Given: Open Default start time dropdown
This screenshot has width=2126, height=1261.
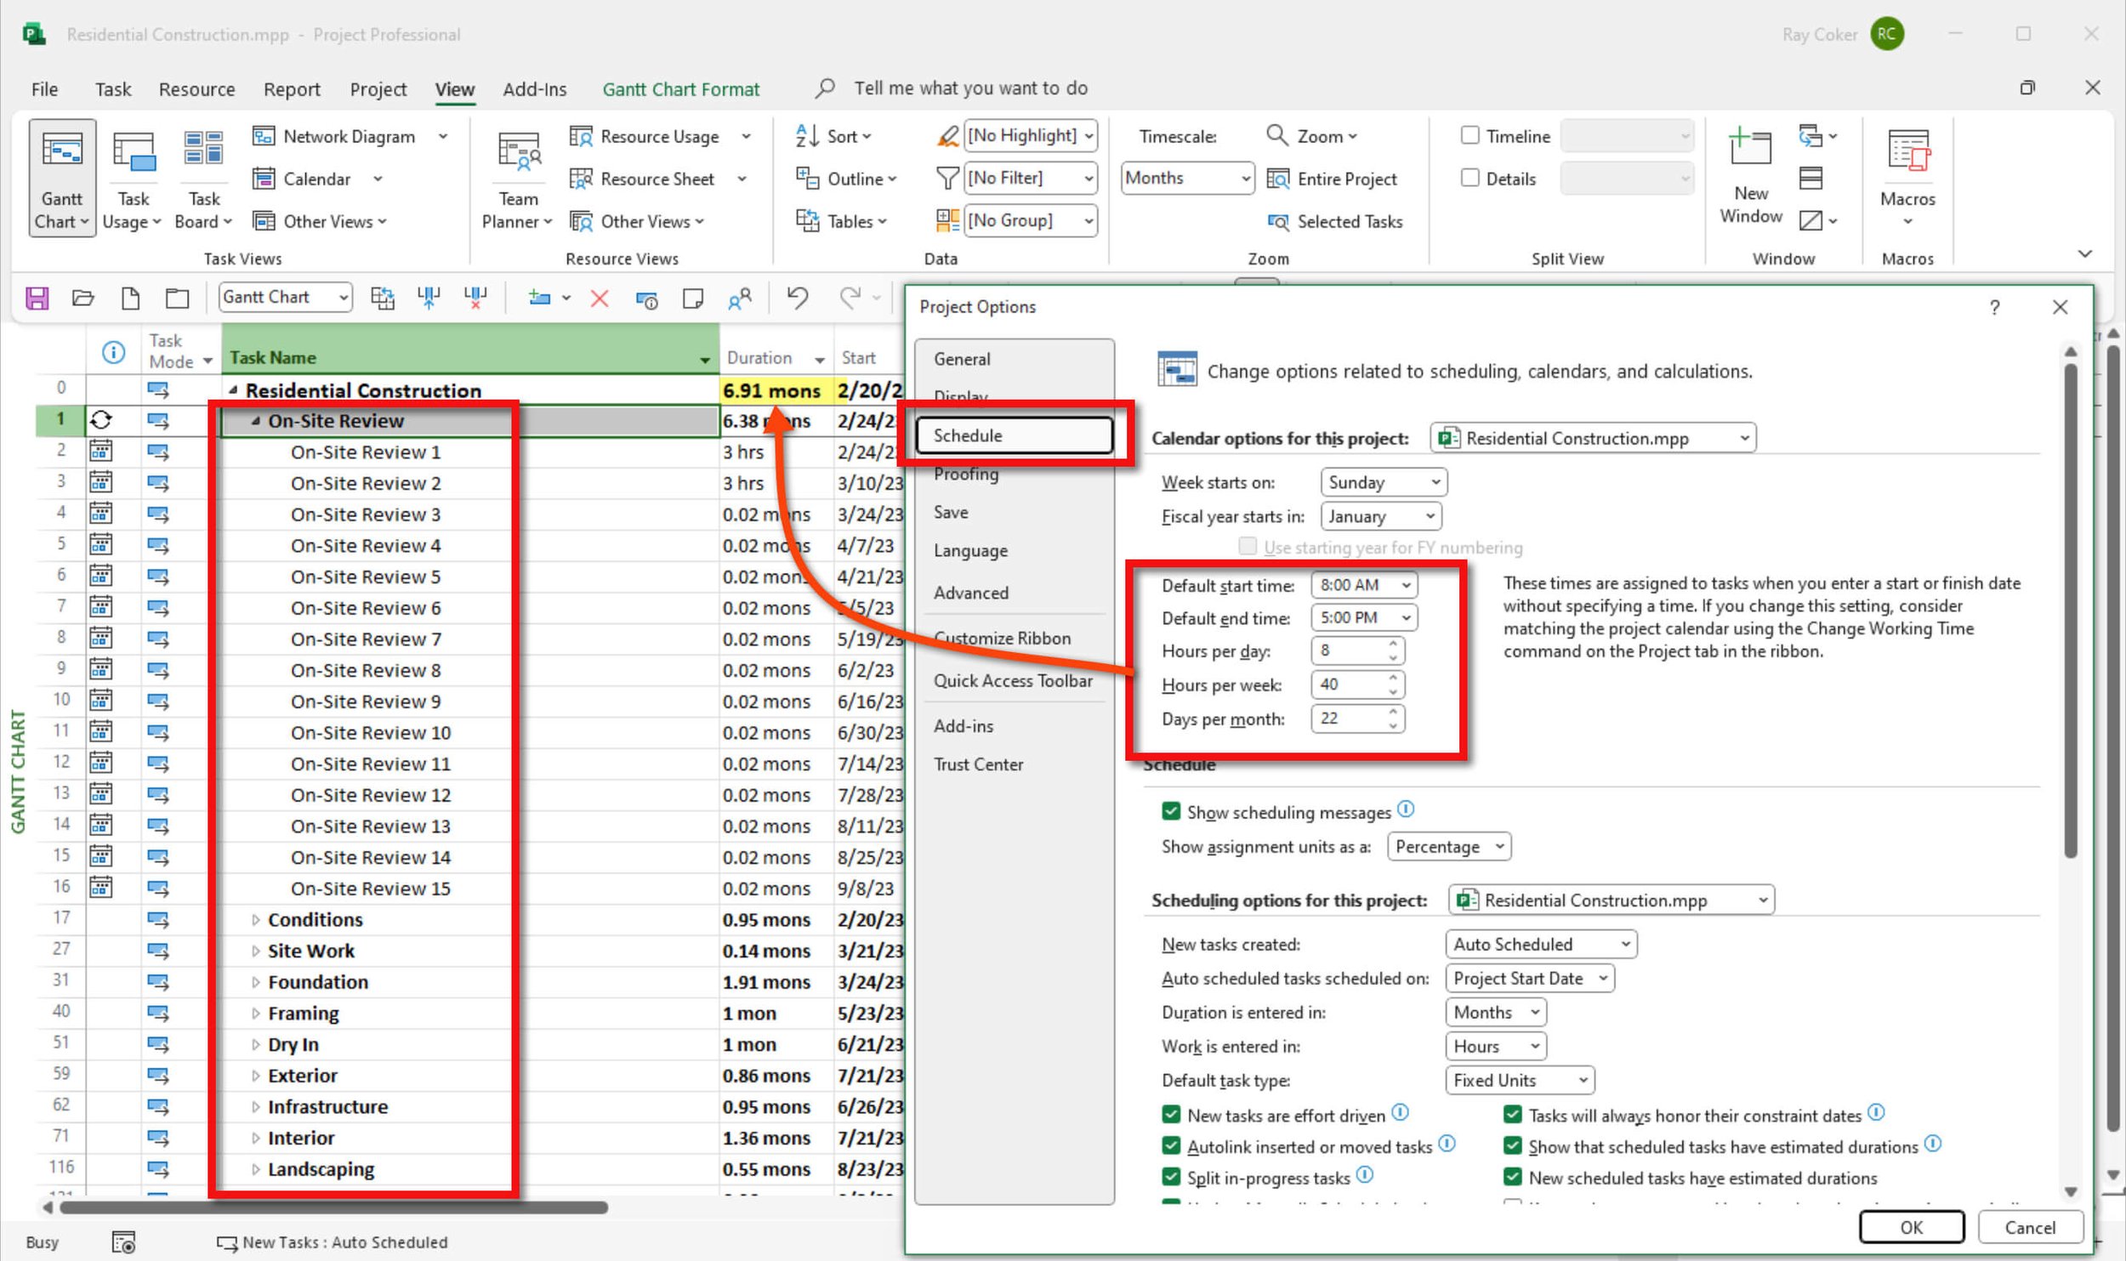Looking at the screenshot, I should (1364, 585).
